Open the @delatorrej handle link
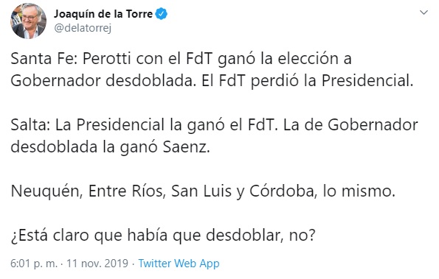 click(x=83, y=28)
